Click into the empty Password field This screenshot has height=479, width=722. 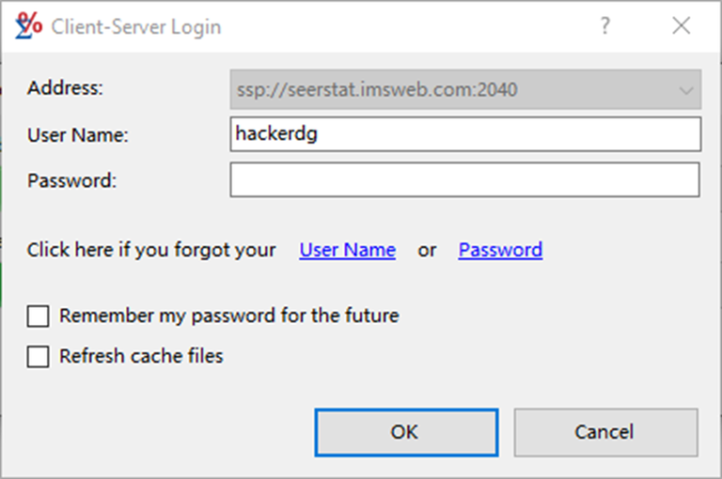(464, 180)
